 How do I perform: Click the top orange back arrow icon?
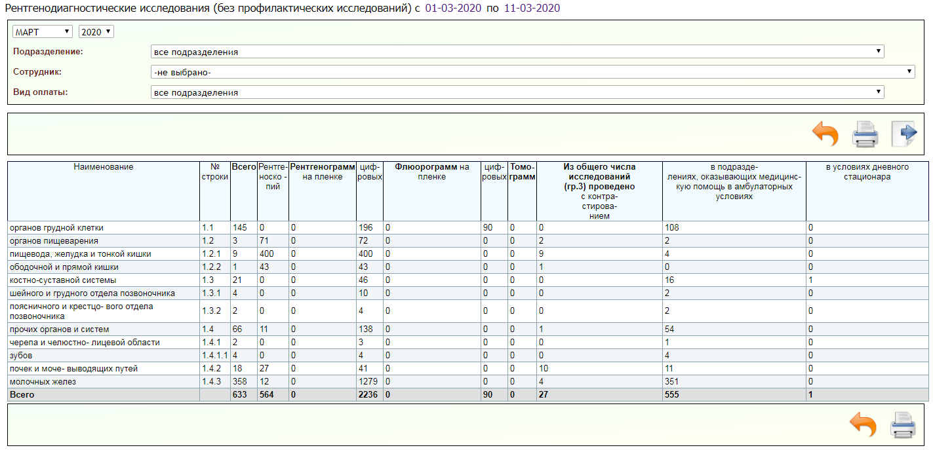tap(825, 134)
